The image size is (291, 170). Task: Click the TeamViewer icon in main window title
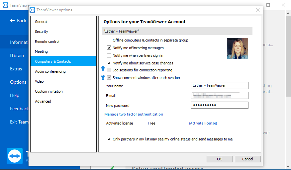[5, 5]
